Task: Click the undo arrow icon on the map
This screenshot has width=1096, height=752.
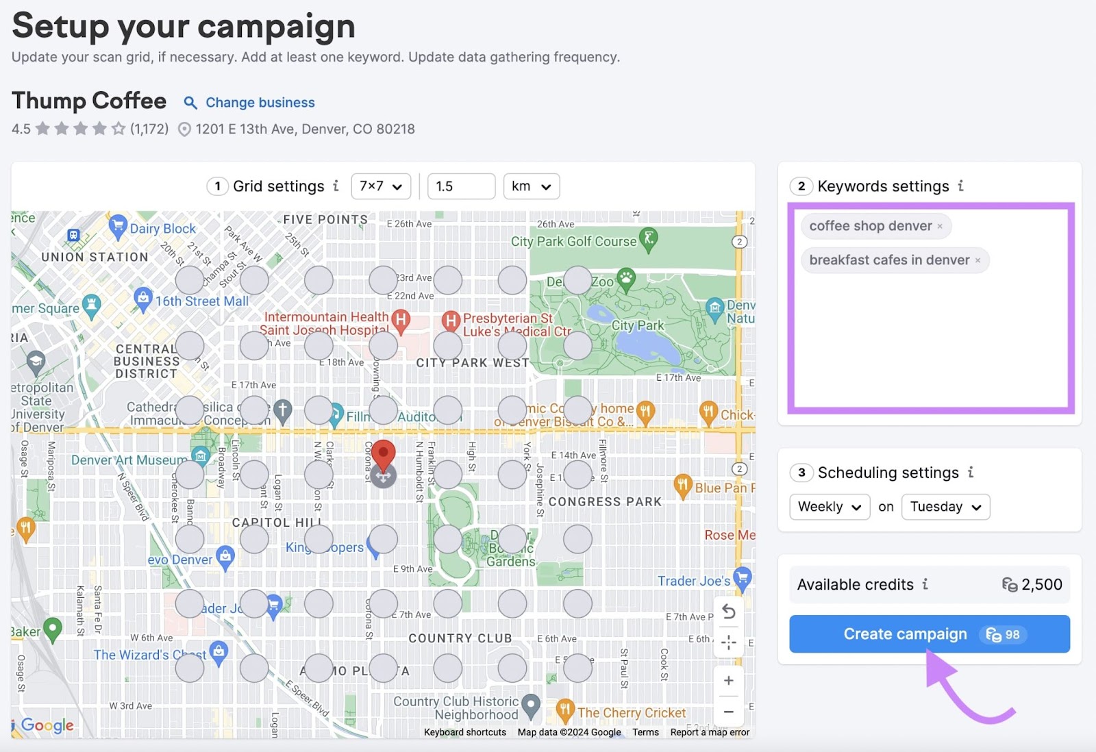Action: (x=728, y=612)
